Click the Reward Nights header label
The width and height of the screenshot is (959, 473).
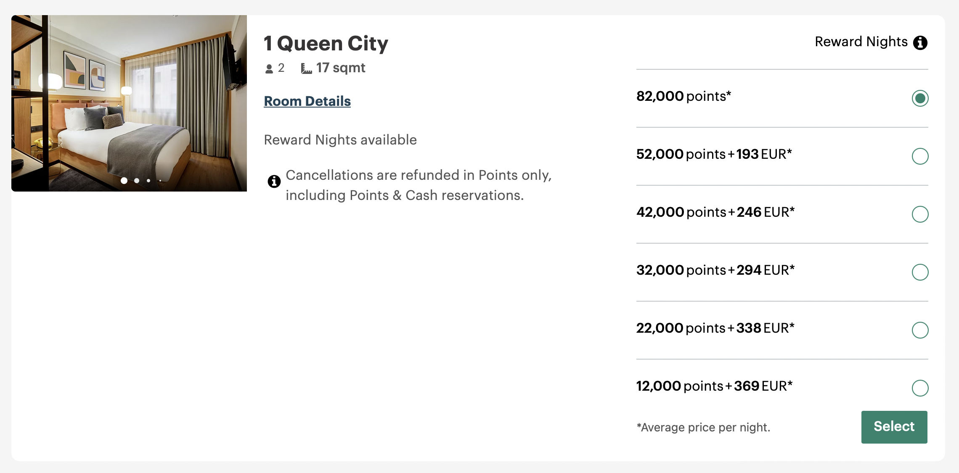click(861, 42)
